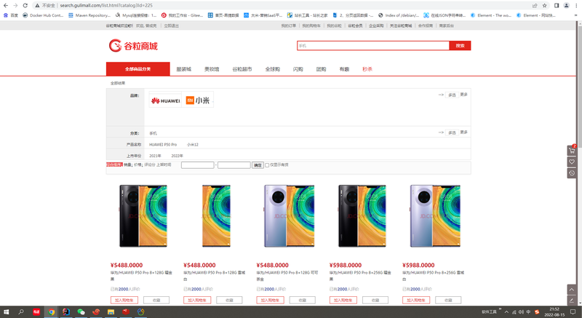Reload the page with the refresh icon
The width and height of the screenshot is (582, 318).
click(x=25, y=6)
